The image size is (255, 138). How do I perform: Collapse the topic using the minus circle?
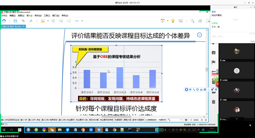[x=199, y=35]
